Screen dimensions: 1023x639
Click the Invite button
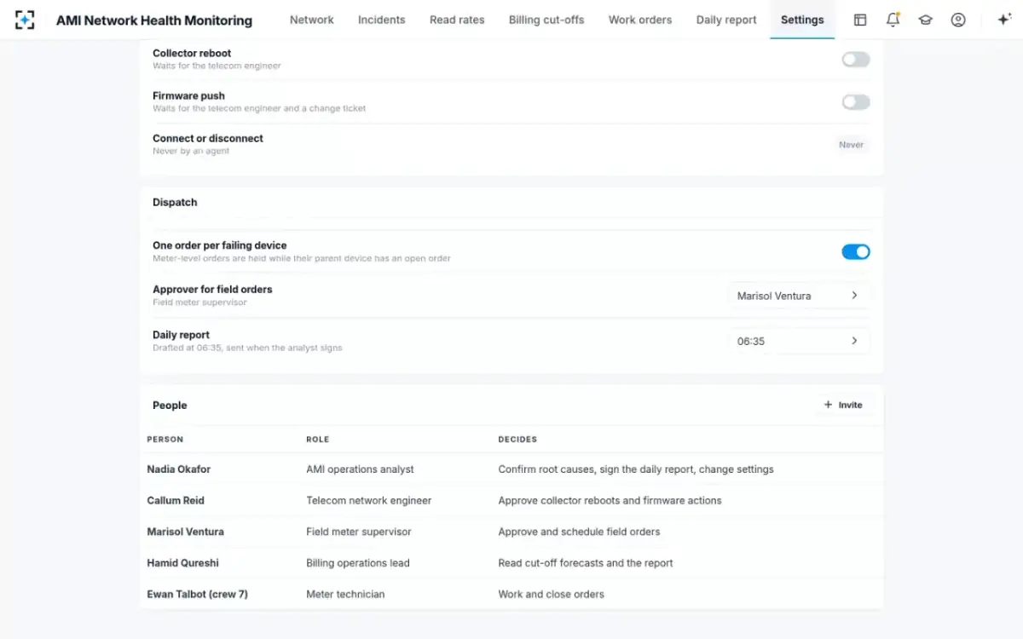tap(843, 405)
